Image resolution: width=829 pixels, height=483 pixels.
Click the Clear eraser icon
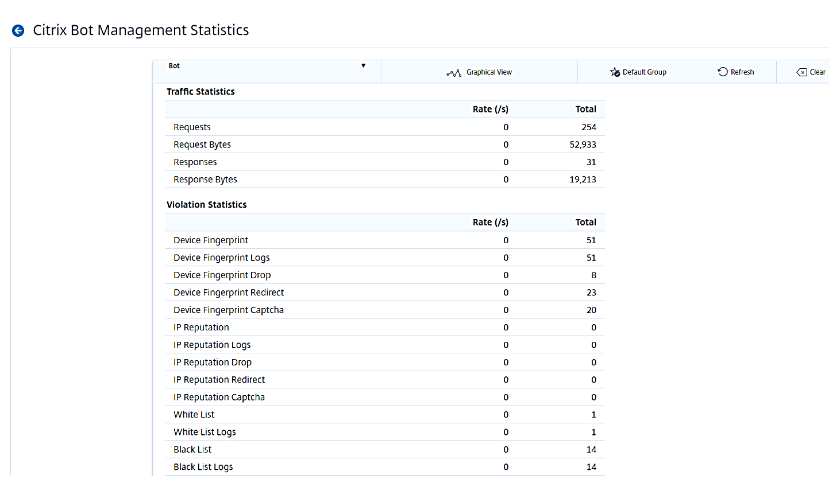click(x=801, y=72)
